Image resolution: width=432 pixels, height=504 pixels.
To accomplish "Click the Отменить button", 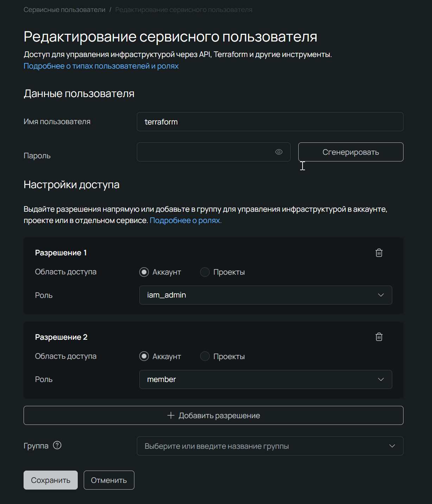I will click(109, 480).
